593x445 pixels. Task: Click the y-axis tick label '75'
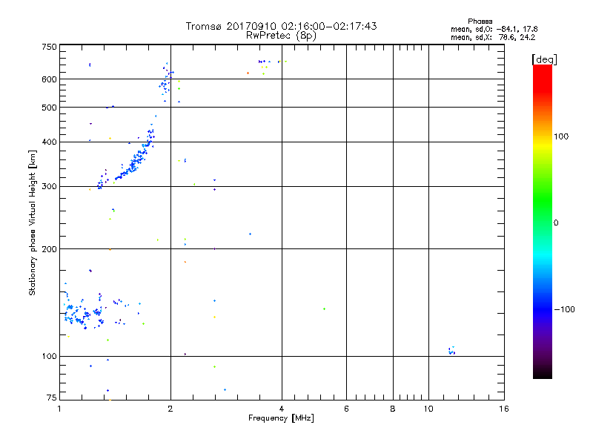pos(52,398)
